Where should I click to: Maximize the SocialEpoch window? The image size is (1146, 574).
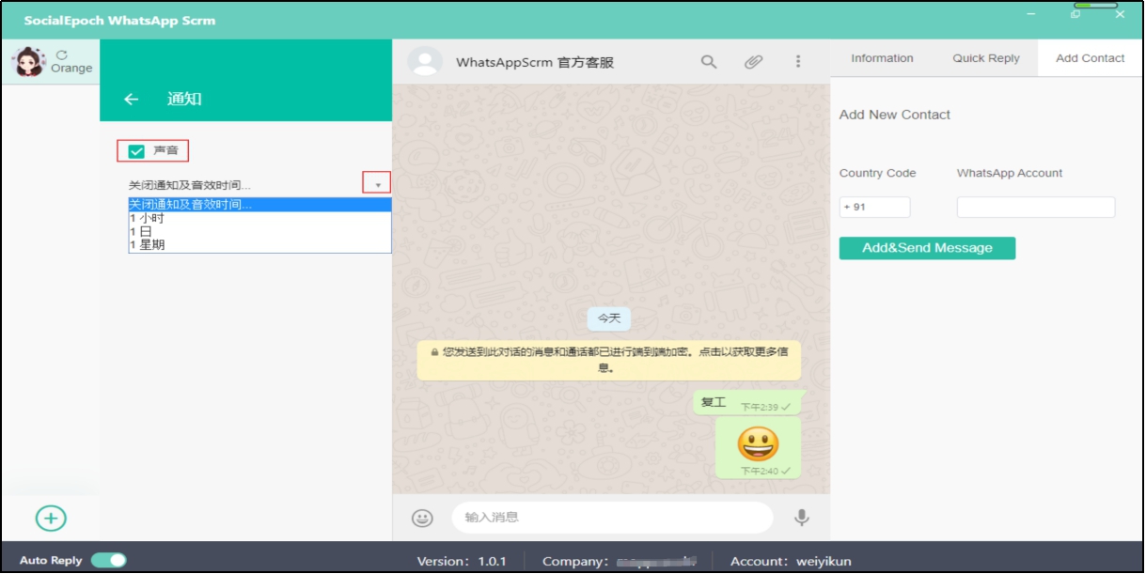coord(1075,15)
